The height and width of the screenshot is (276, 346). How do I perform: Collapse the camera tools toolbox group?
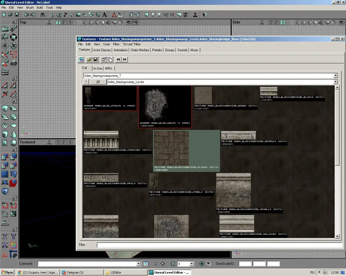pos(15,21)
